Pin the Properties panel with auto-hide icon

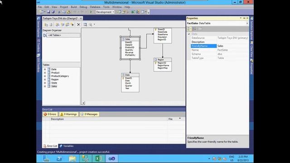tap(244, 18)
